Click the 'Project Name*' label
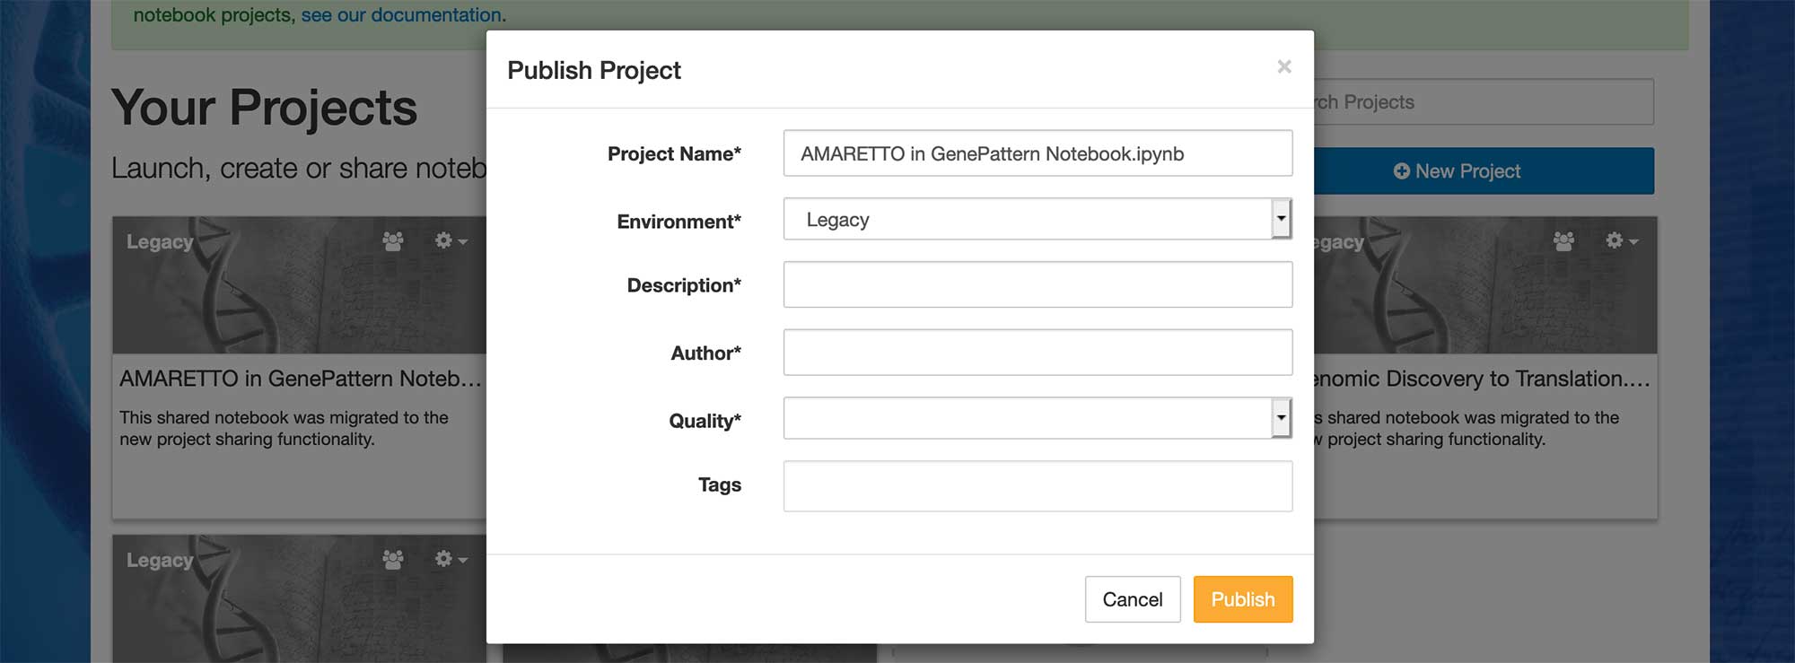The image size is (1795, 663). [674, 153]
